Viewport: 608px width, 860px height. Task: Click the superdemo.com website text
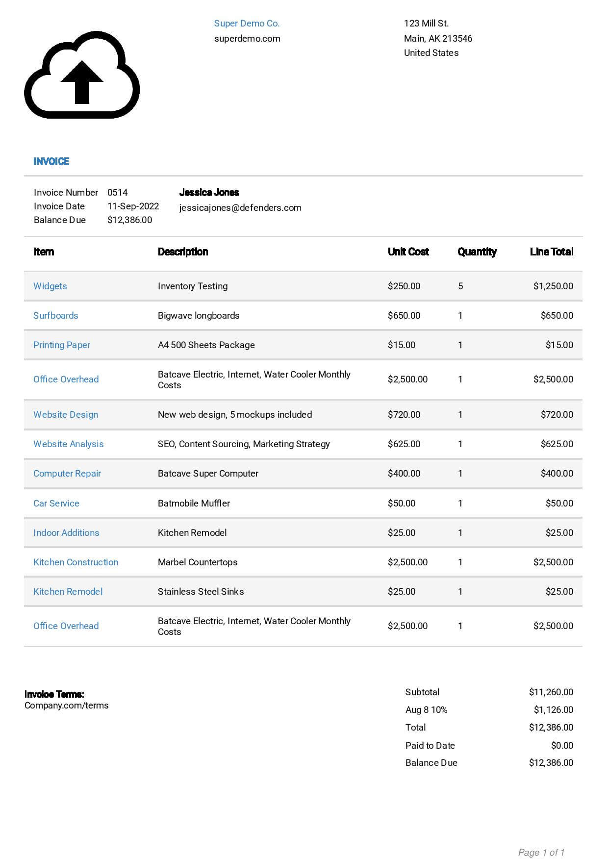[247, 38]
